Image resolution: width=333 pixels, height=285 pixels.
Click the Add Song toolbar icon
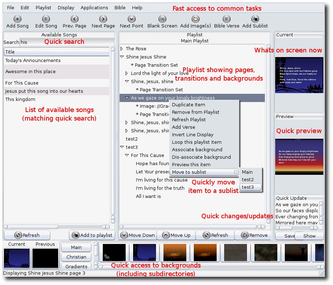point(17,19)
